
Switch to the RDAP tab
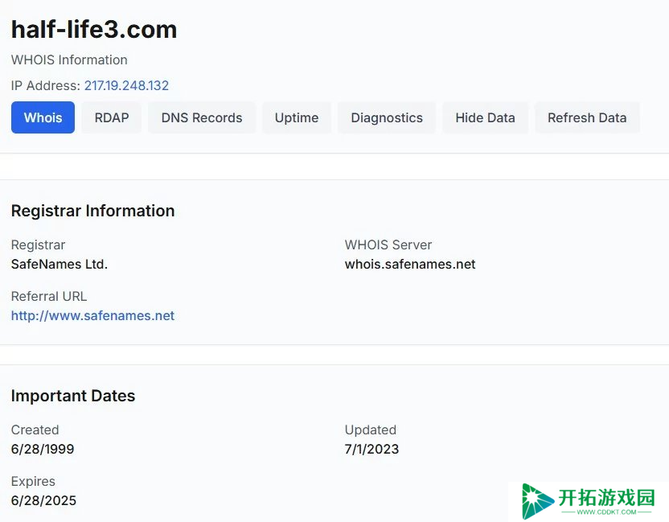111,117
